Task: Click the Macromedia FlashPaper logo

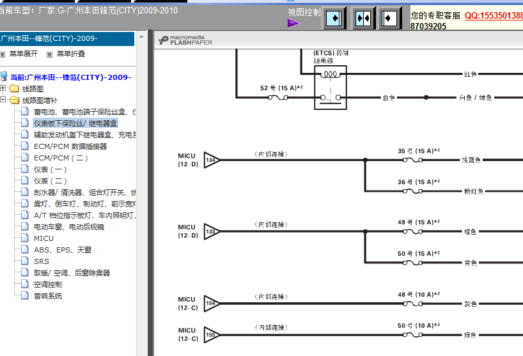Action: 185,40
